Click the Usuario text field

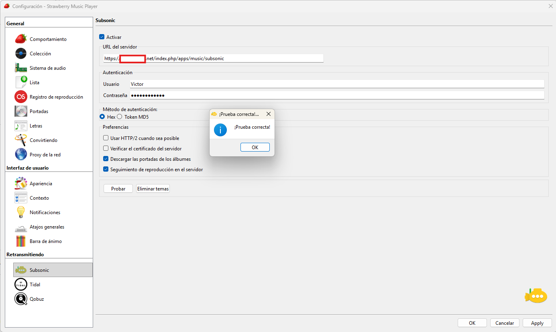pyautogui.click(x=337, y=84)
